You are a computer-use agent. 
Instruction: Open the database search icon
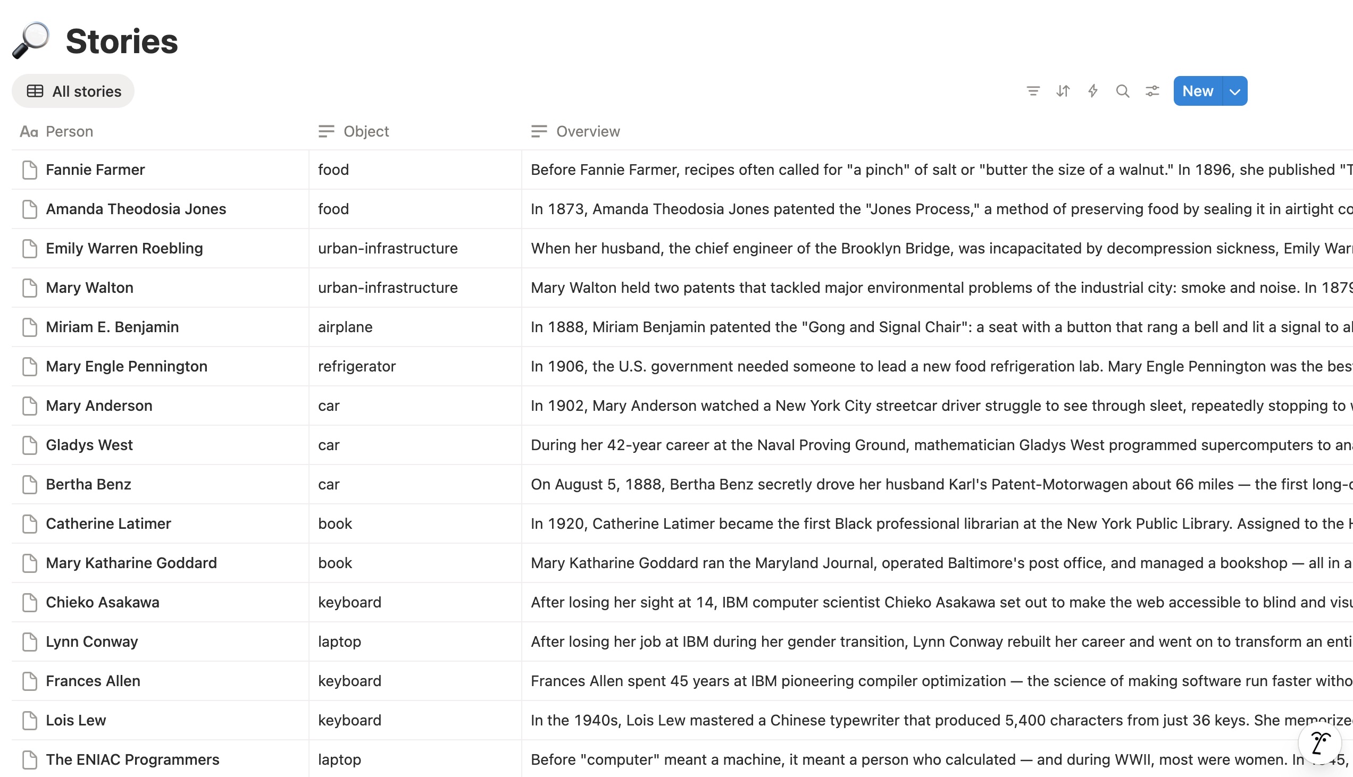[1122, 91]
